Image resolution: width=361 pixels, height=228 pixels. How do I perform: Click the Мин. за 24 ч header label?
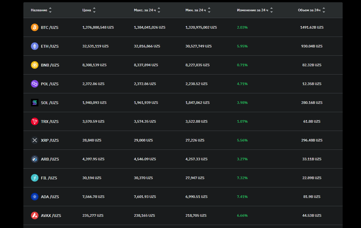click(x=196, y=10)
